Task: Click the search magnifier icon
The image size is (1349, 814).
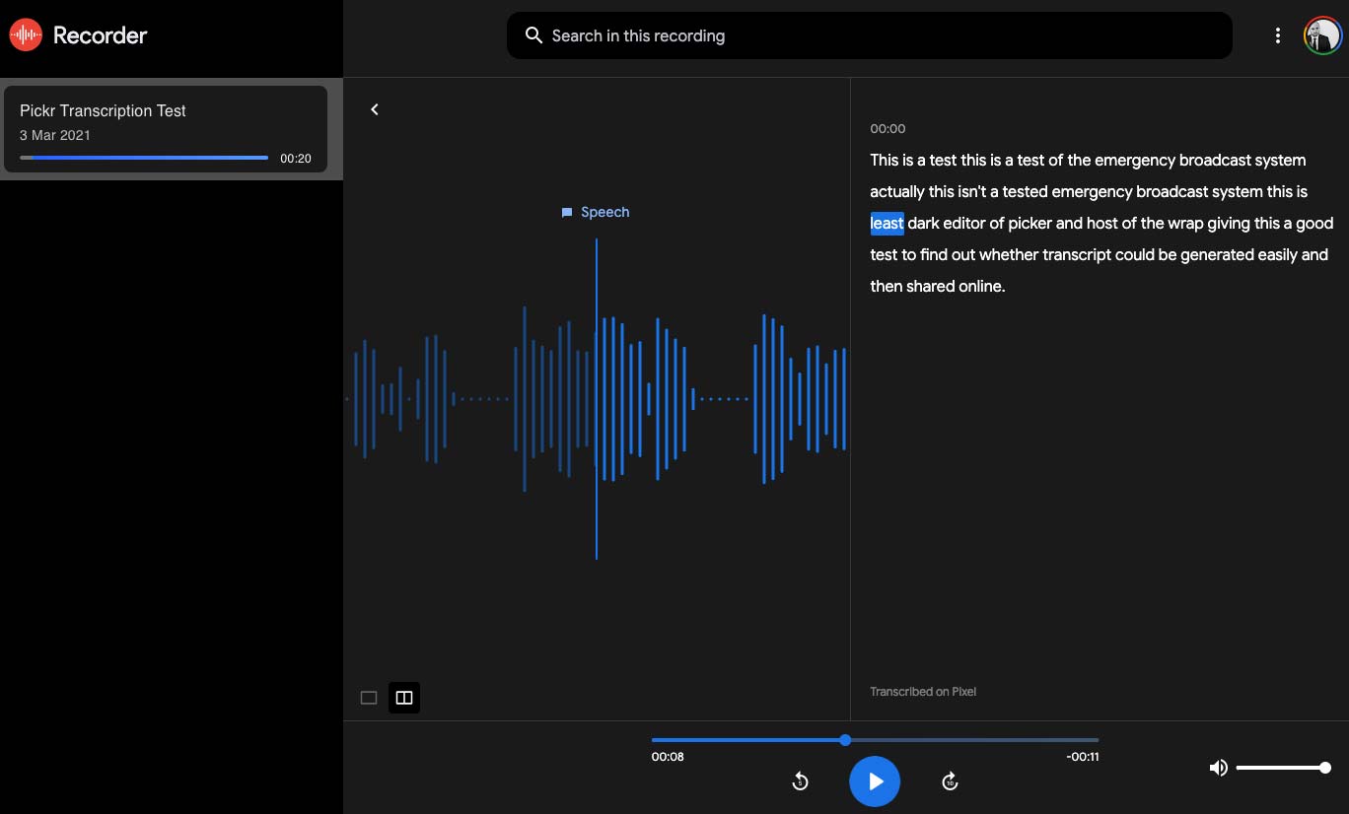Action: [533, 36]
